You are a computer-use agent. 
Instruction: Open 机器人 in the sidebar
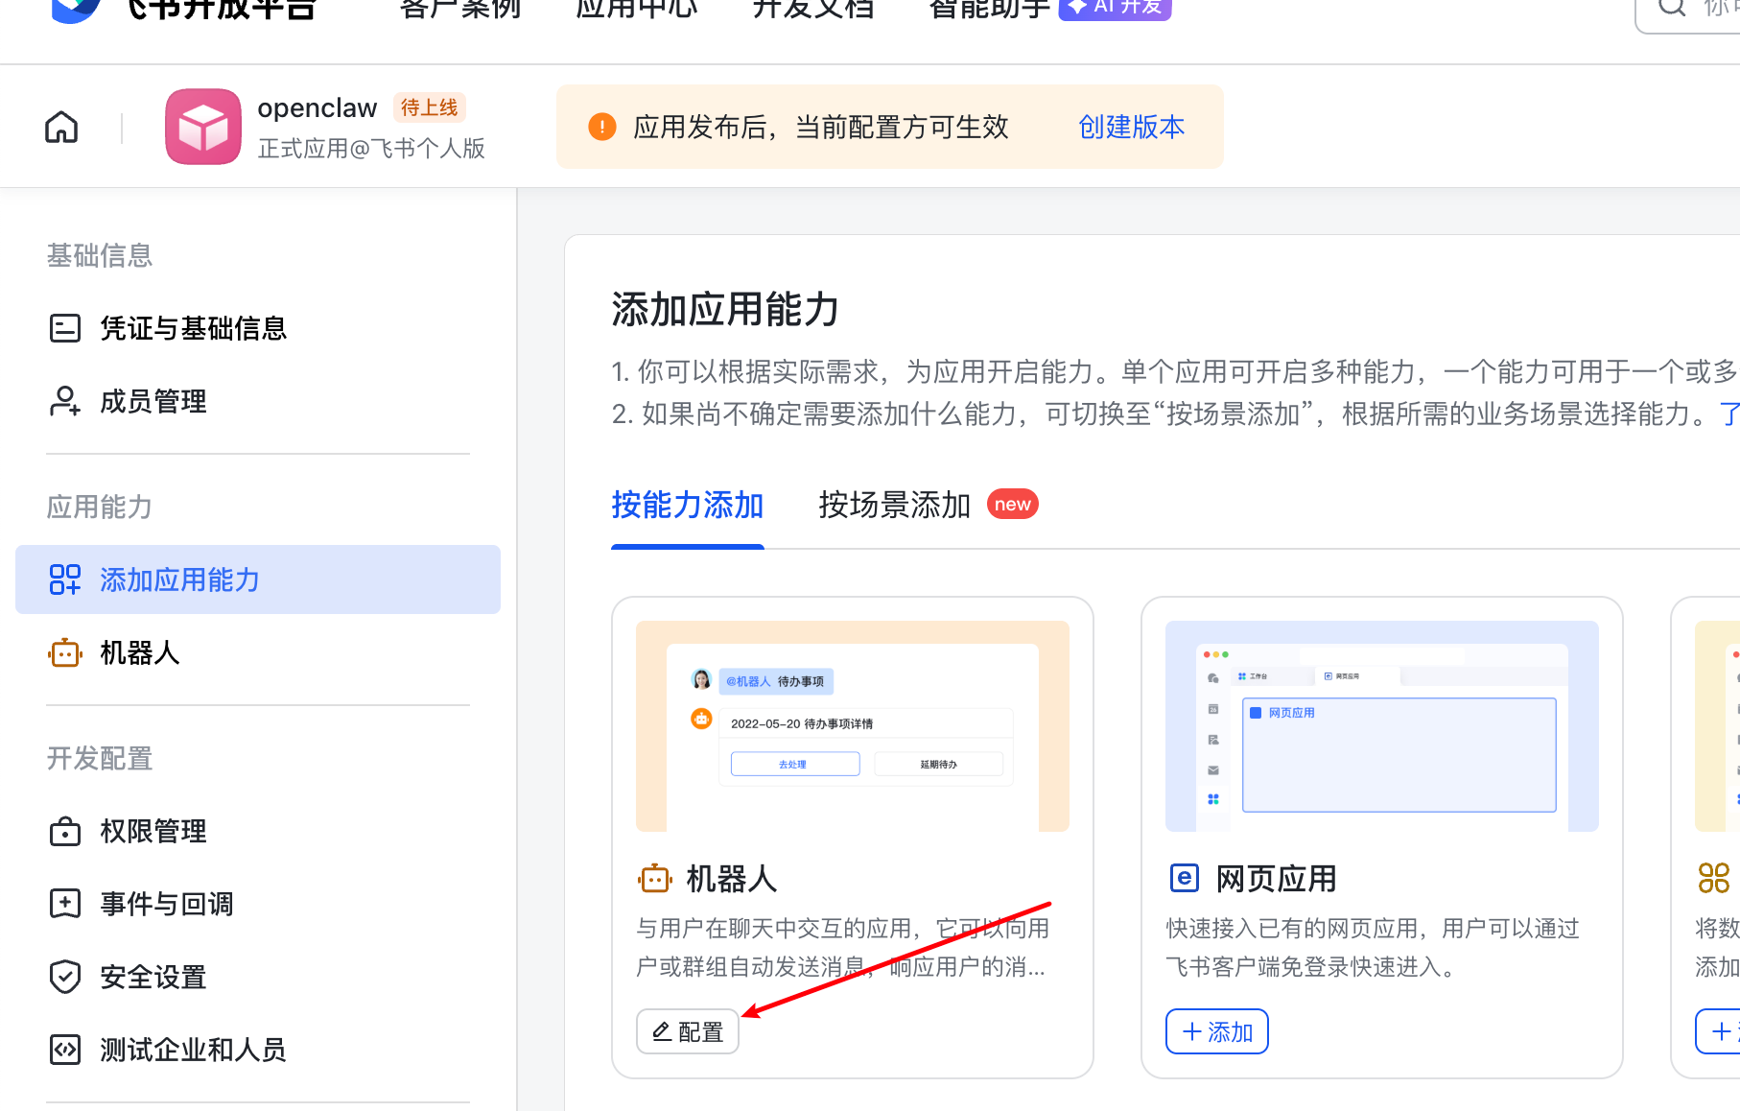pyautogui.click(x=258, y=652)
